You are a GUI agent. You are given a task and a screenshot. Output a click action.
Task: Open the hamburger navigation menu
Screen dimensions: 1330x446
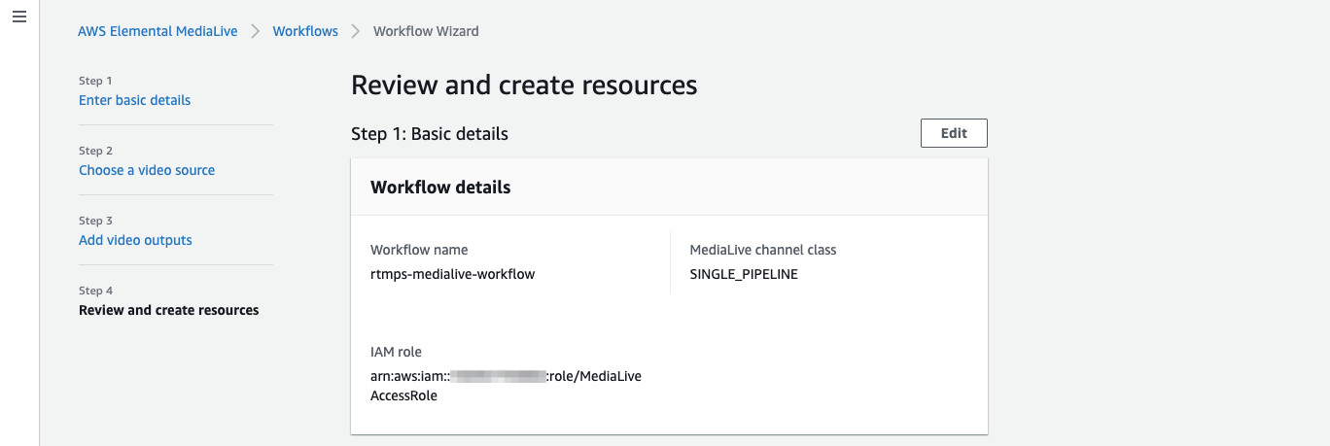19,18
